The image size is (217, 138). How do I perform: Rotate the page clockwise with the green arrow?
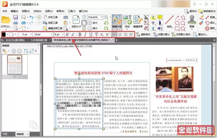tap(106, 28)
